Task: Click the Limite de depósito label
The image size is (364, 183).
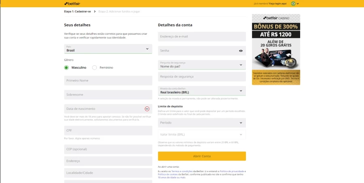Action: 170,106
